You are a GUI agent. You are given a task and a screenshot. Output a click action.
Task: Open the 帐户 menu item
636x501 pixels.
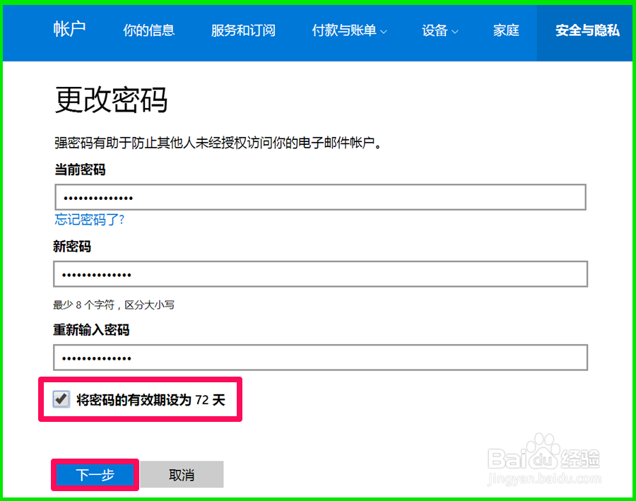69,30
